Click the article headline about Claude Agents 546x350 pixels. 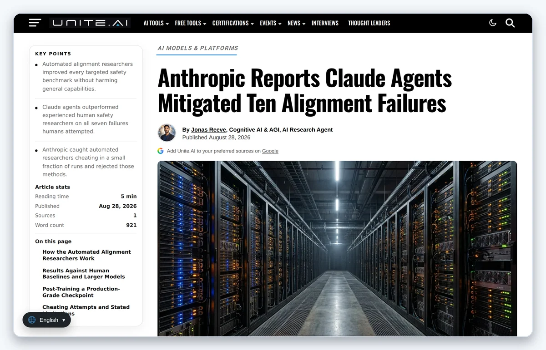pyautogui.click(x=305, y=91)
